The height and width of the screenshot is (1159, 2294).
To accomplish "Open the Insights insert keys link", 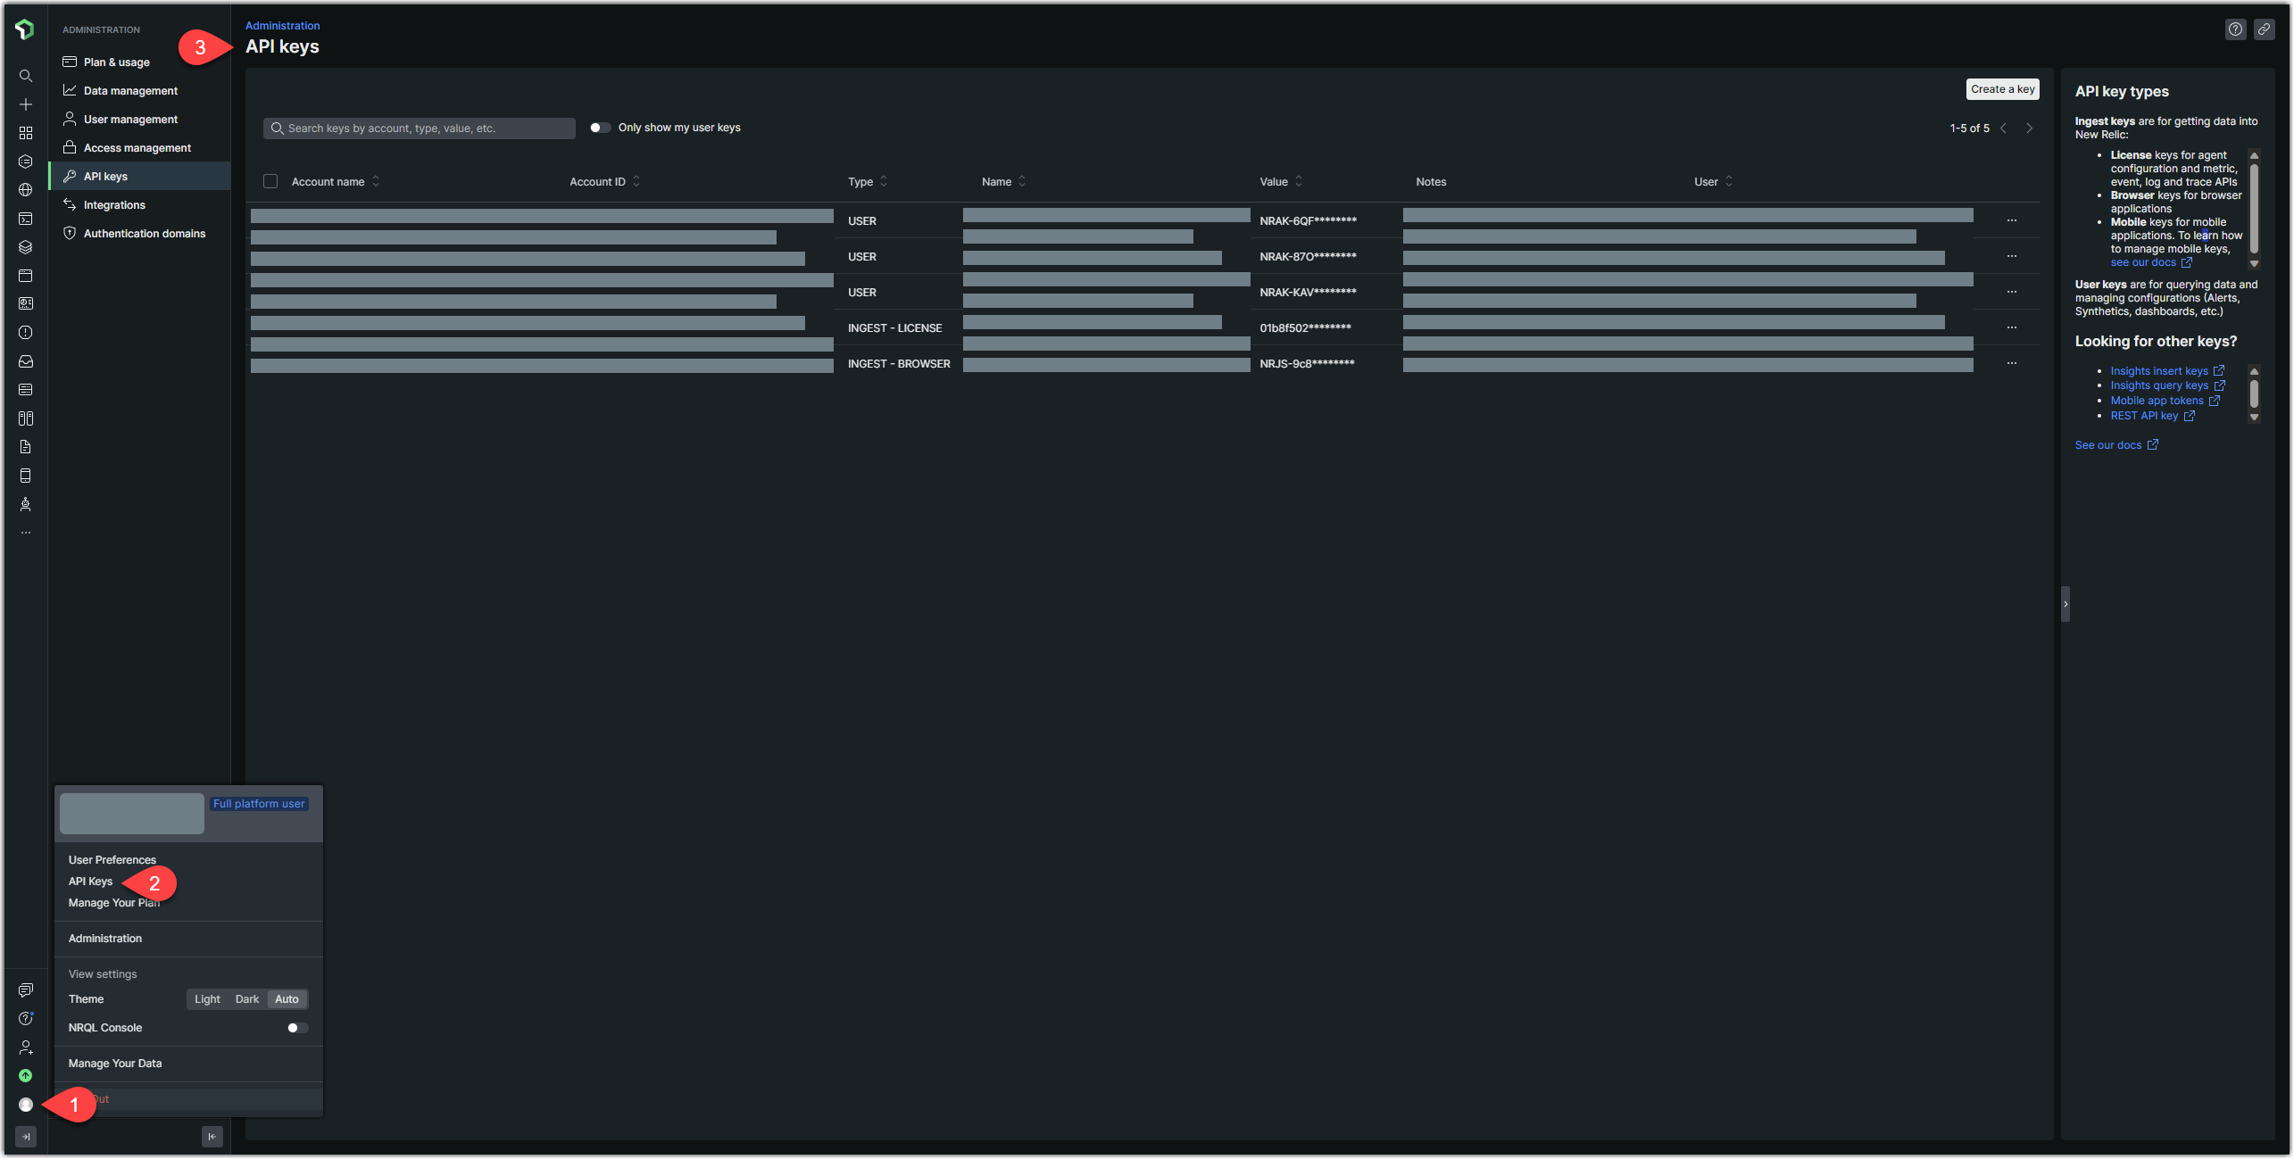I will pos(2158,371).
